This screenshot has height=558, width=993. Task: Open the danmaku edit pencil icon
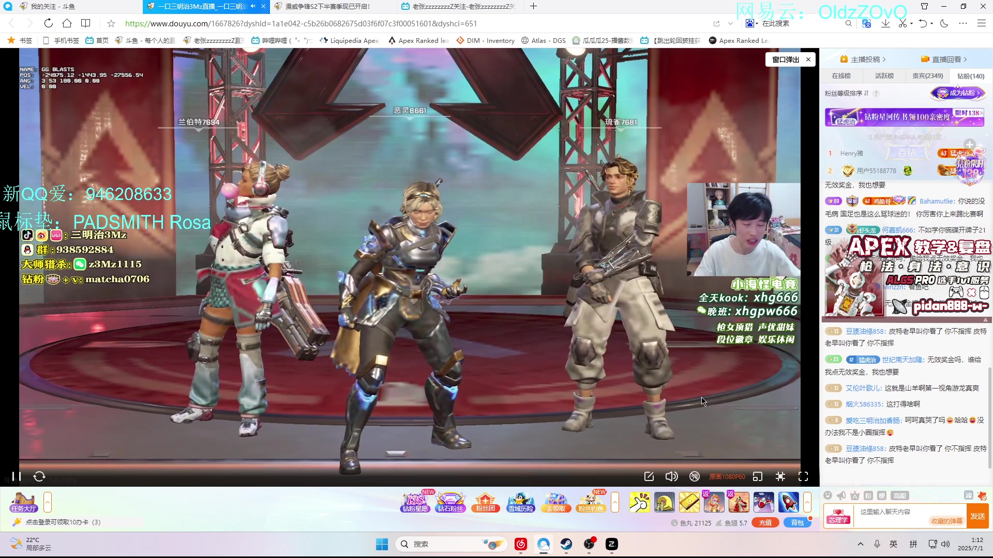click(x=649, y=476)
